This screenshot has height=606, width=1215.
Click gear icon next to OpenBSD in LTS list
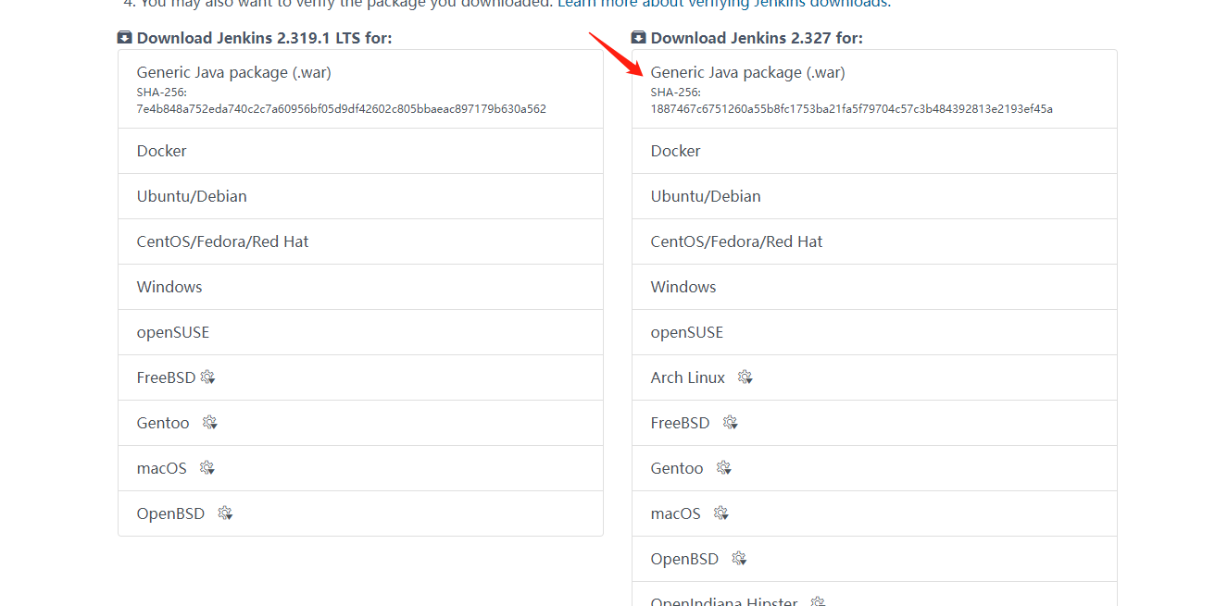225,513
